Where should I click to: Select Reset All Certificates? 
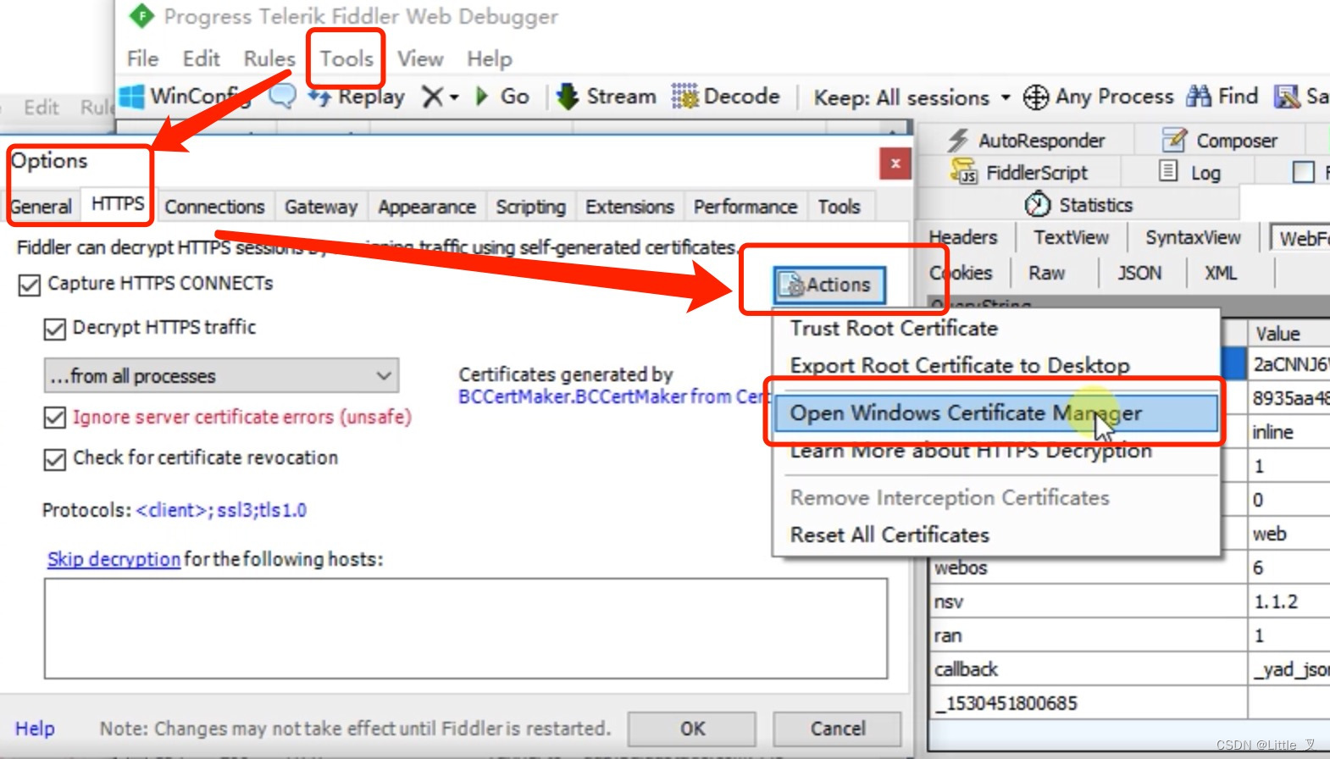click(996, 535)
